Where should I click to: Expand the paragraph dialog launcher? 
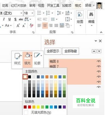point(72,32)
